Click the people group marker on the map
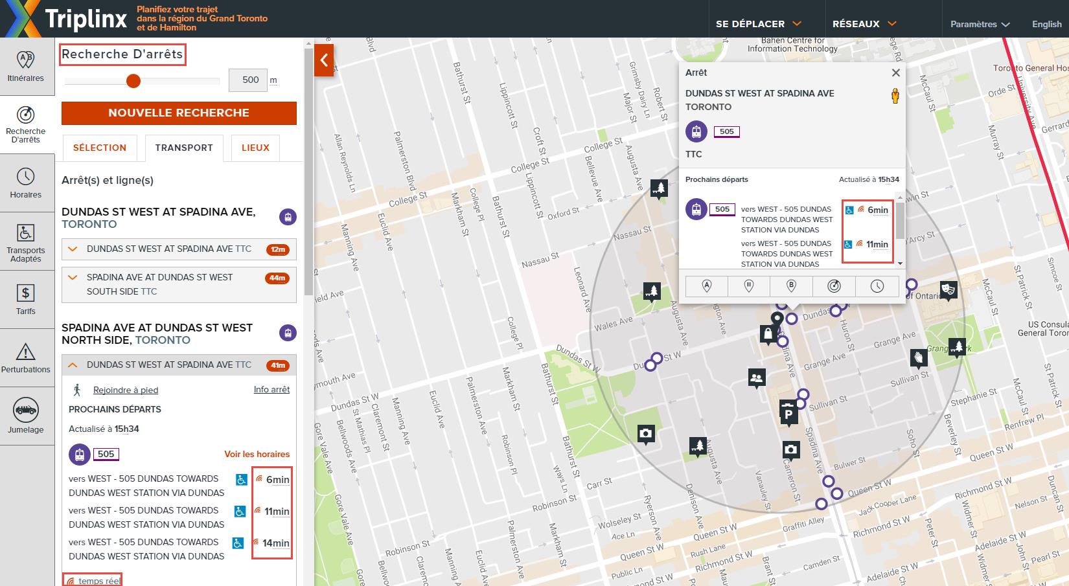This screenshot has height=586, width=1069. click(x=756, y=378)
